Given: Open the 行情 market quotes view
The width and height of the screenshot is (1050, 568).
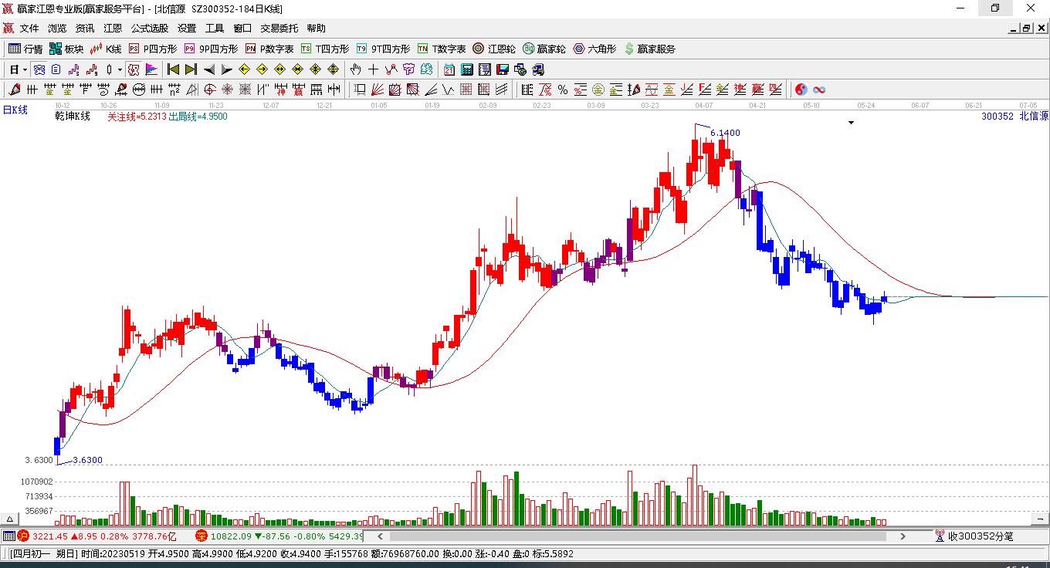Looking at the screenshot, I should 25,49.
